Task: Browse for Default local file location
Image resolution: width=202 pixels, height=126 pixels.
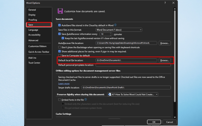Action: [x=165, y=60]
